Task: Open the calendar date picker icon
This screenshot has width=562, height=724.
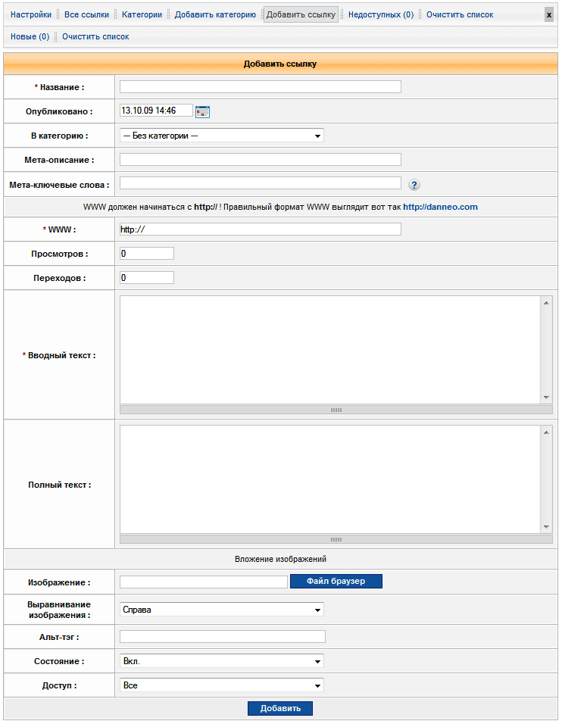Action: click(202, 111)
